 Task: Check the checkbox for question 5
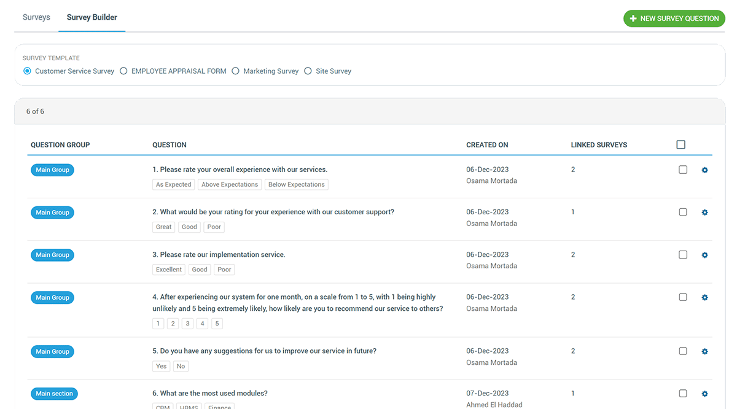pyautogui.click(x=683, y=351)
